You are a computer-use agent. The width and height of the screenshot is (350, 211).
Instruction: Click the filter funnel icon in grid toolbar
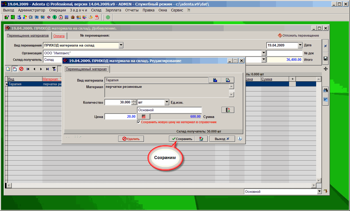tap(54, 69)
